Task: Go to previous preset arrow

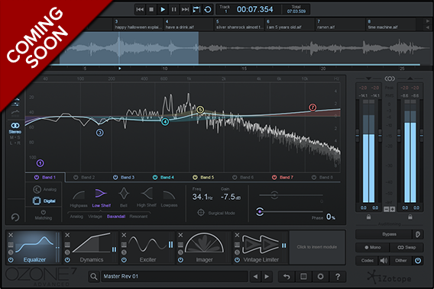Action: 255,276
